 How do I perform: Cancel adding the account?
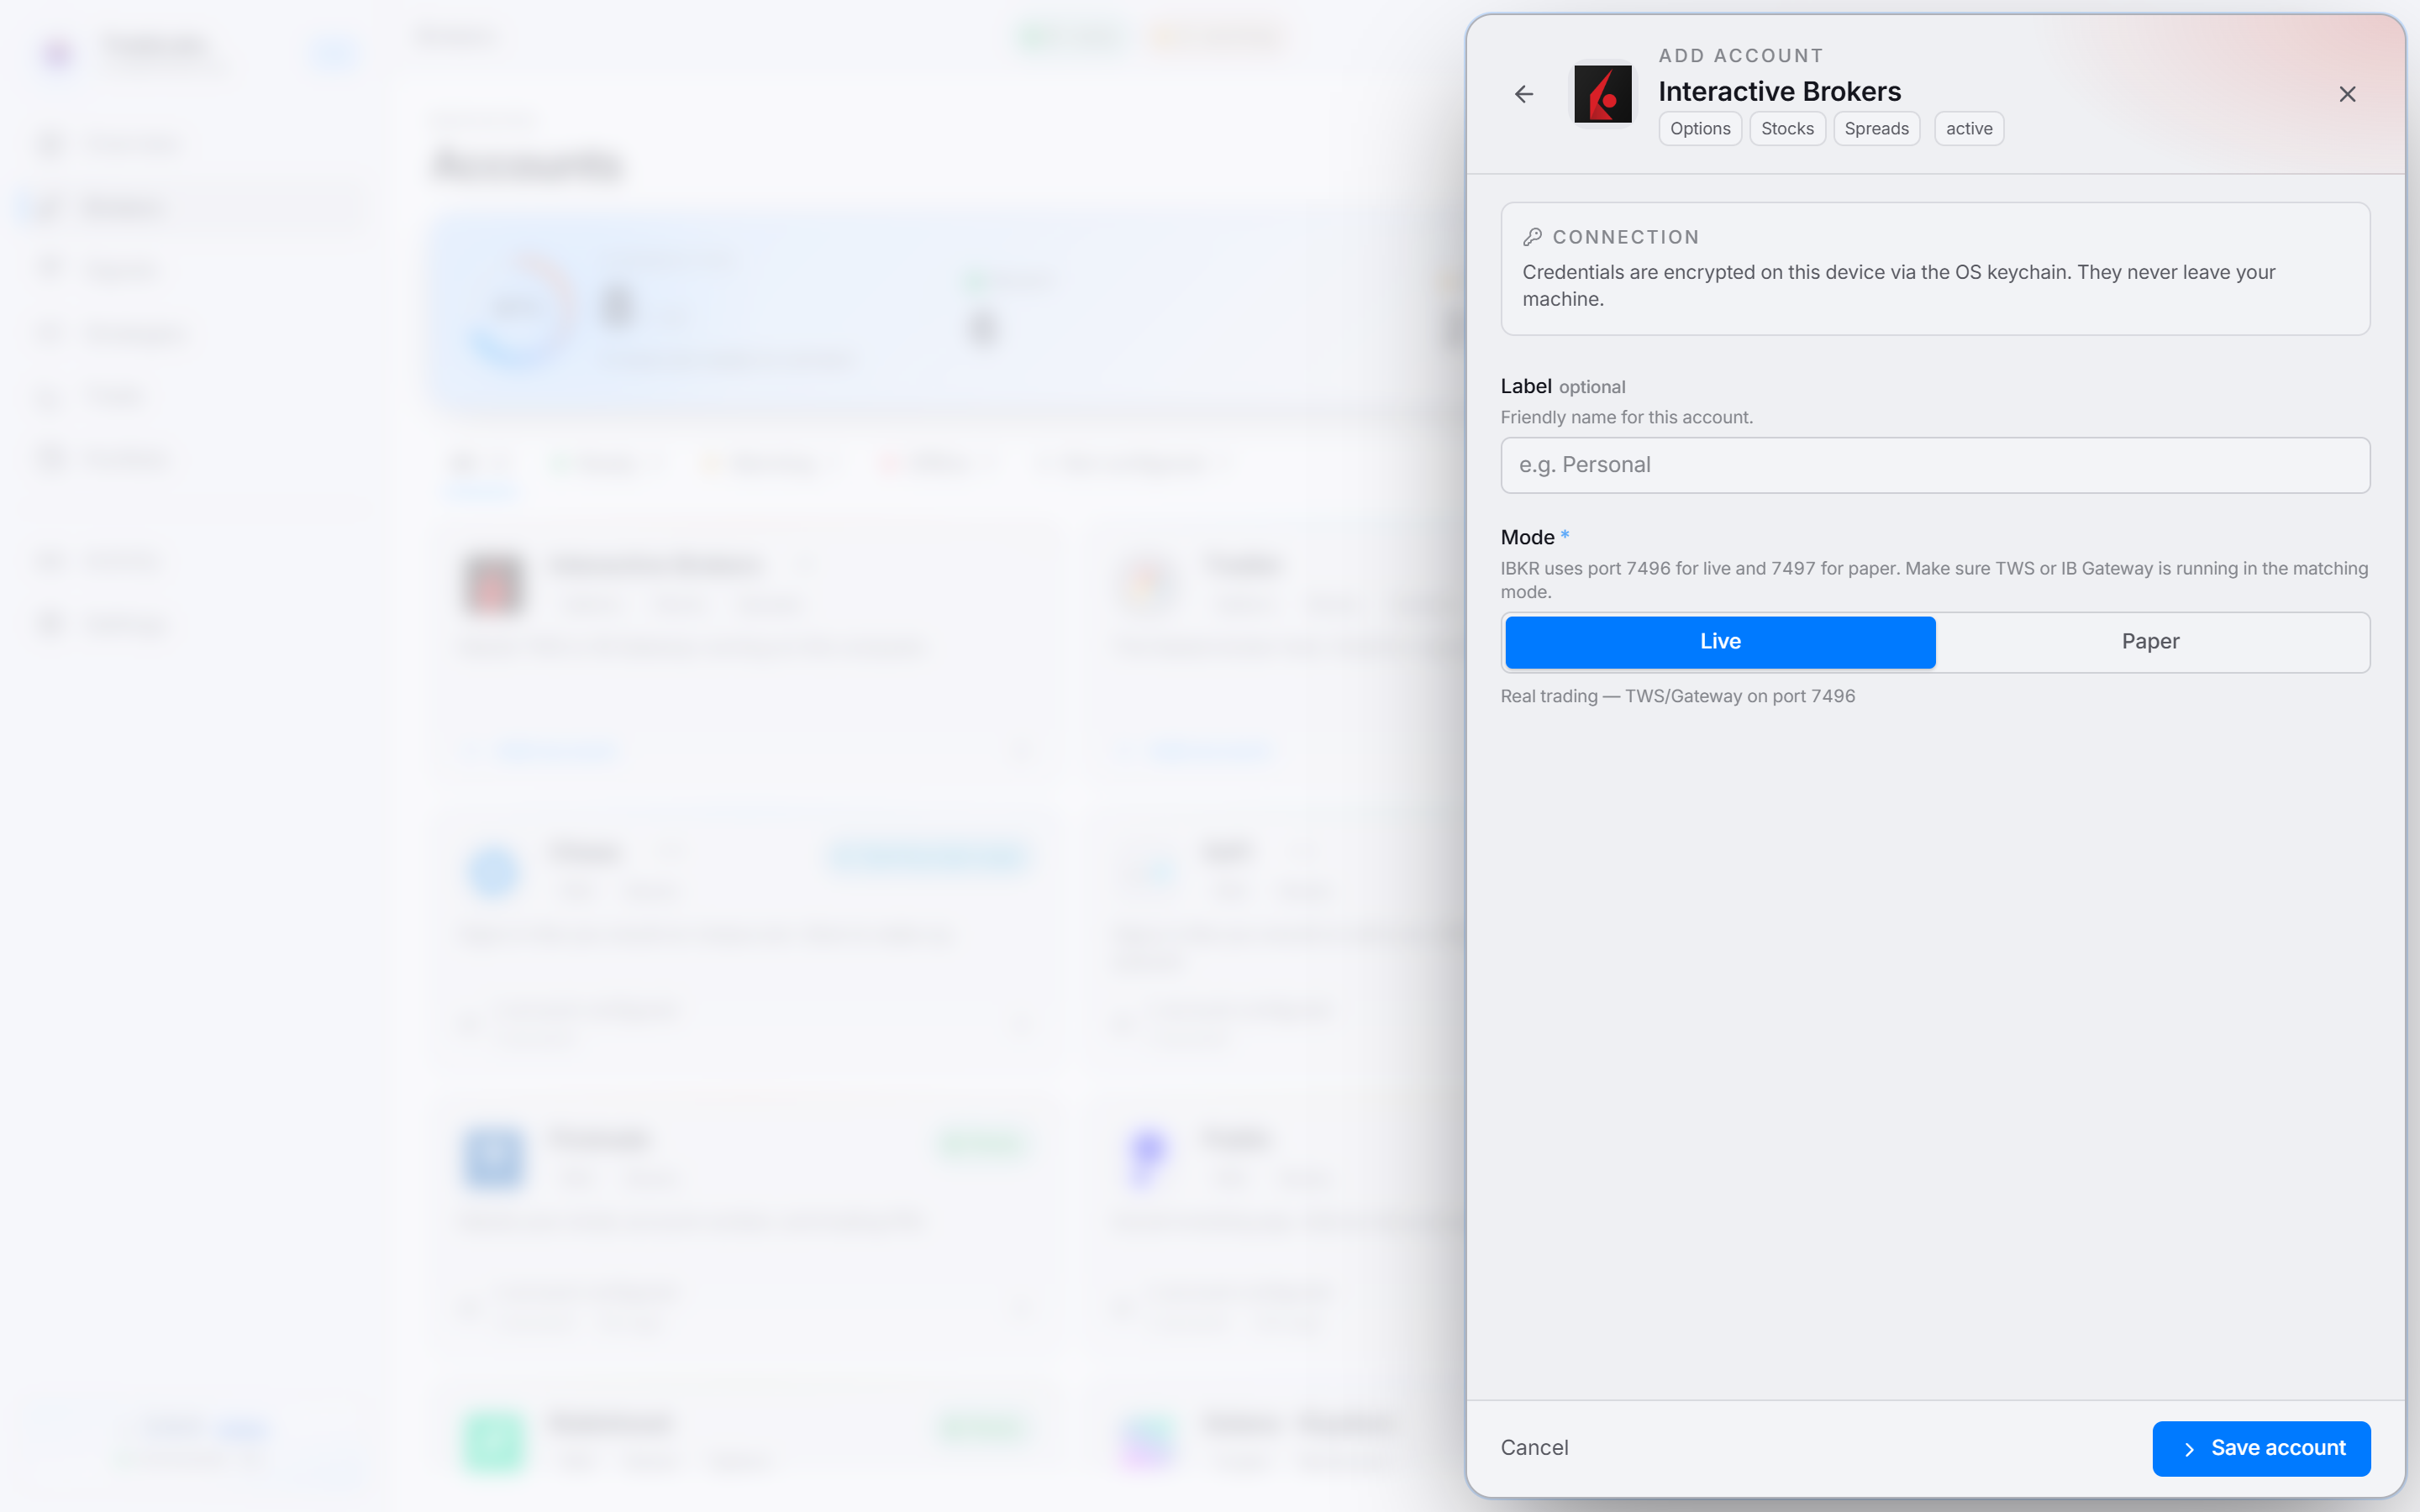(x=1534, y=1448)
